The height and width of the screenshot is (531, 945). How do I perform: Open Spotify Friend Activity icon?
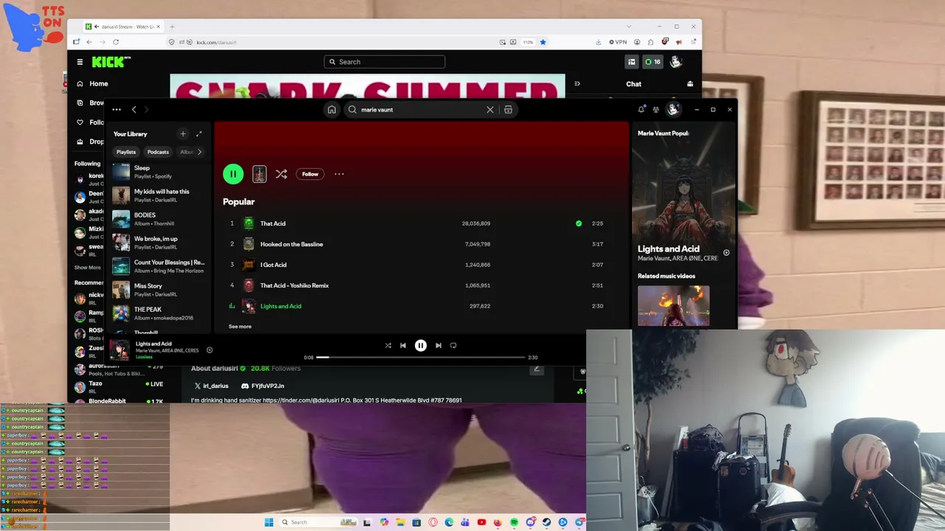(656, 110)
